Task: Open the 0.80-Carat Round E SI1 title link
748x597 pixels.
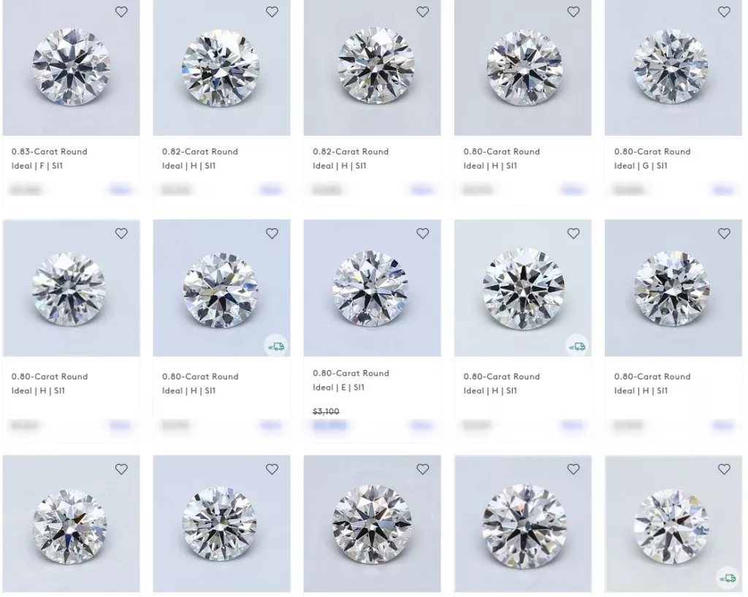Action: [x=351, y=373]
